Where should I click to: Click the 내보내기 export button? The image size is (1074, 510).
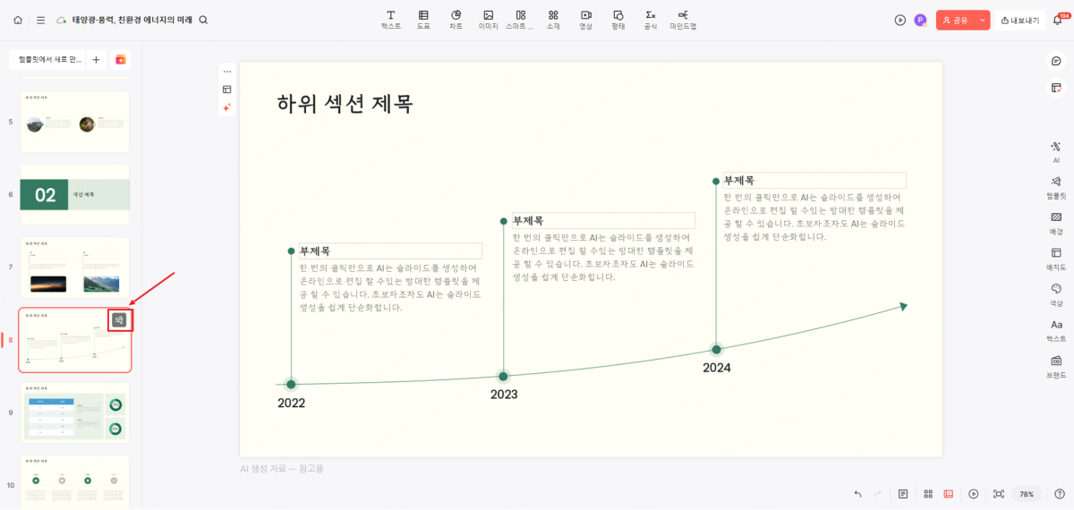pyautogui.click(x=1020, y=20)
